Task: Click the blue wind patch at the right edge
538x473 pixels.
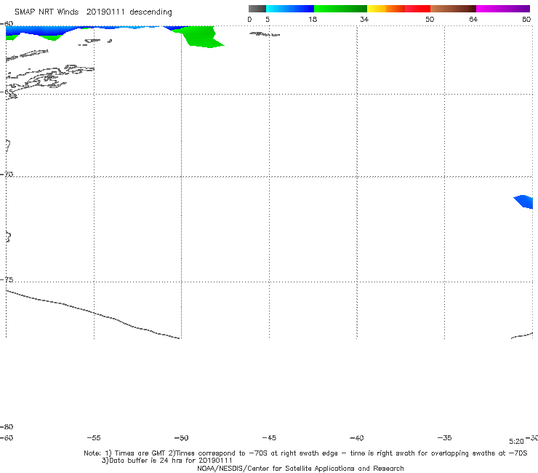Action: pyautogui.click(x=524, y=202)
